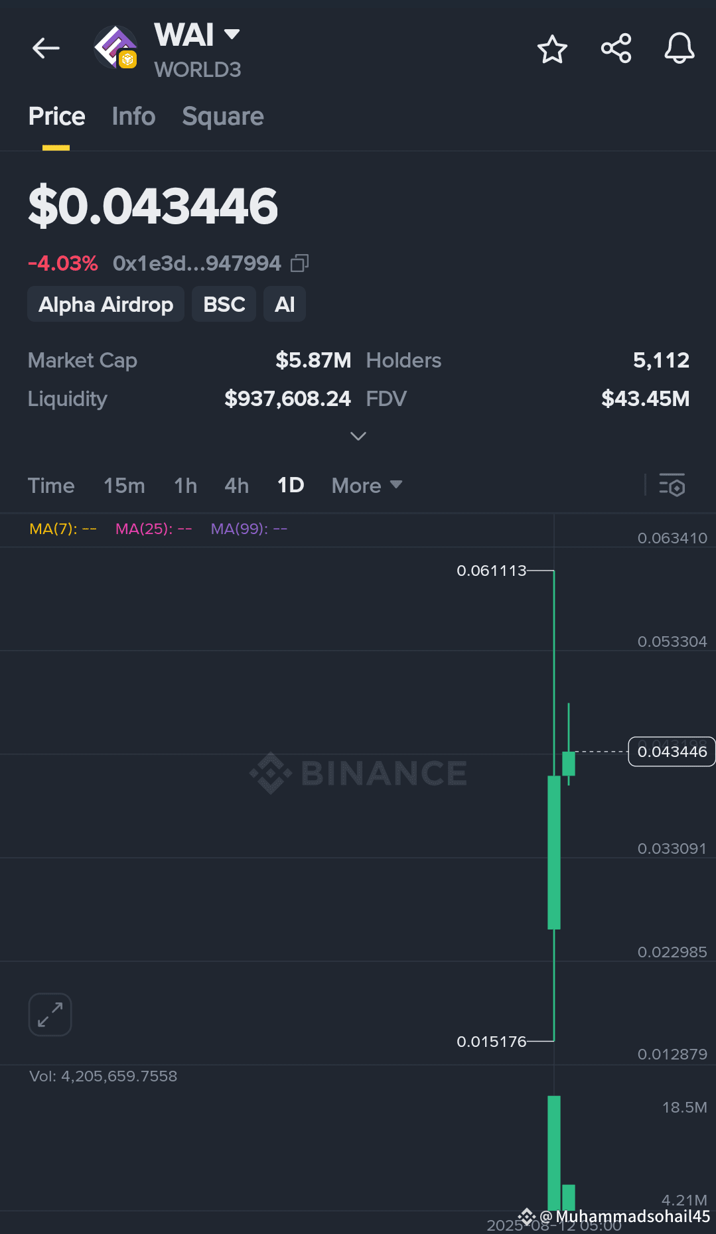Expand the More intervals dropdown

pos(367,486)
